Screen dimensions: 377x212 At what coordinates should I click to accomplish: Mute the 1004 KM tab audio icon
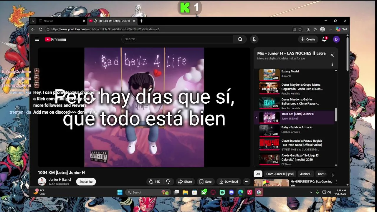pyautogui.click(x=95, y=21)
